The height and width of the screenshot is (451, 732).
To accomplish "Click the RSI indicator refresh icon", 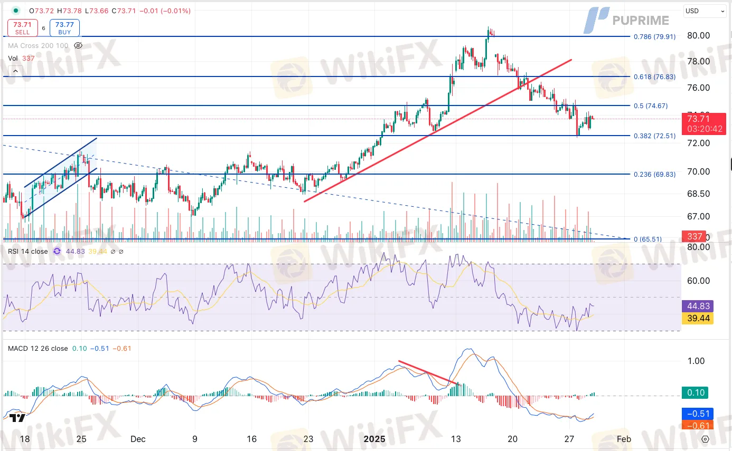I will click(x=57, y=252).
